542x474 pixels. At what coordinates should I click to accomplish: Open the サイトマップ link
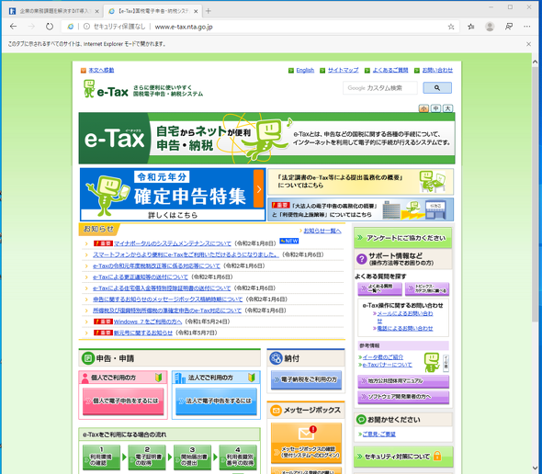click(x=343, y=70)
